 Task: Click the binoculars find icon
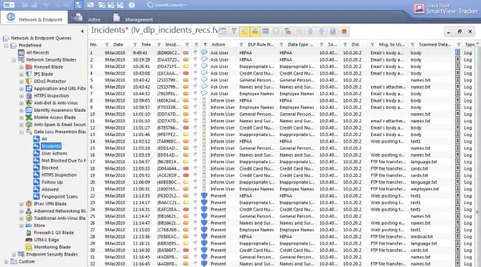pos(299,31)
